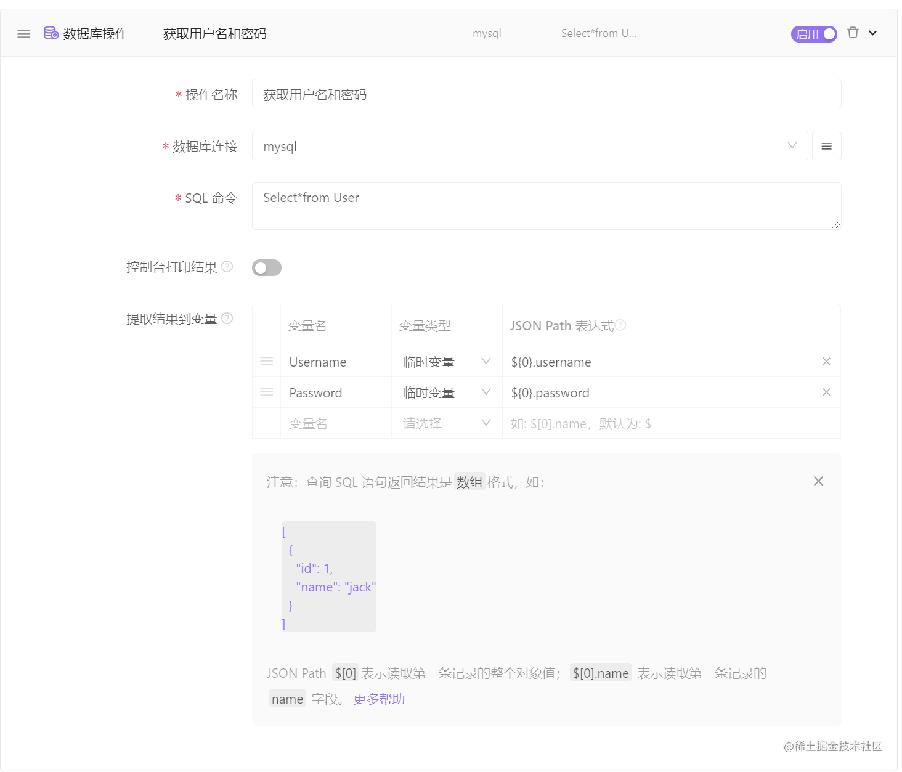Viewport: 902px width, 772px height.
Task: Remove the Username variable row
Action: (826, 361)
